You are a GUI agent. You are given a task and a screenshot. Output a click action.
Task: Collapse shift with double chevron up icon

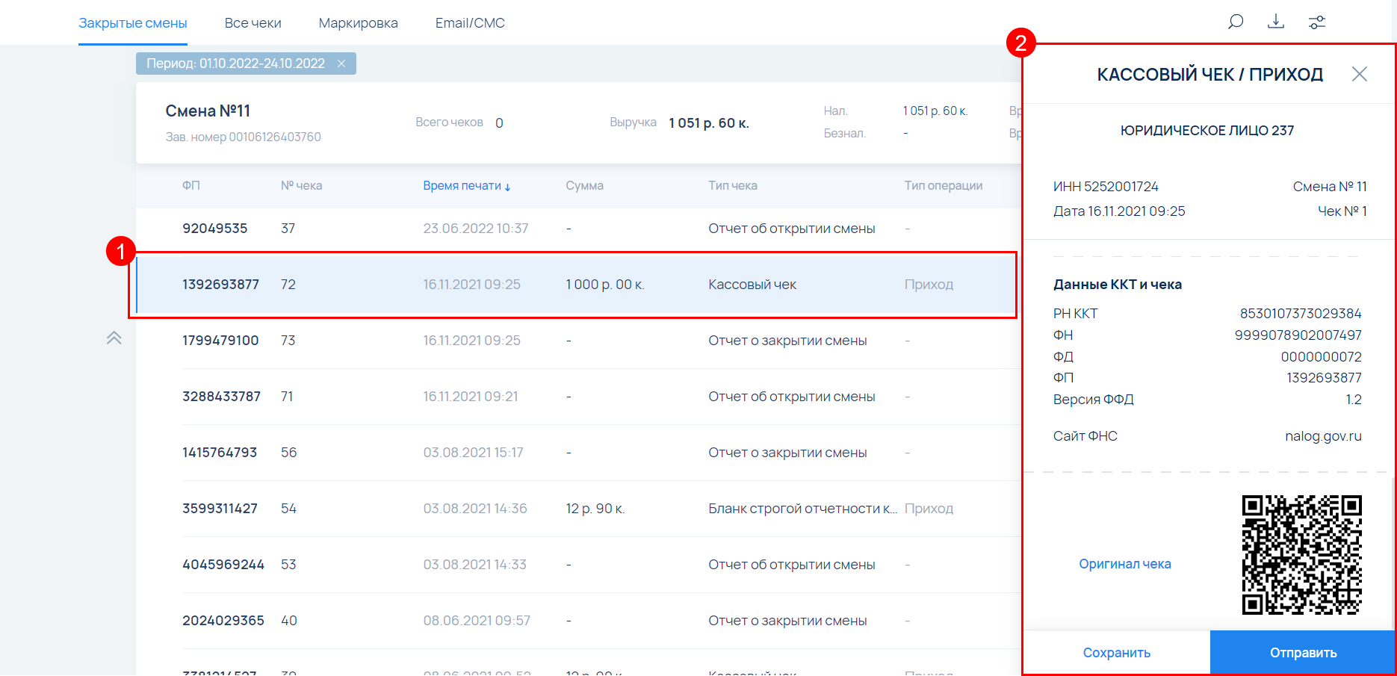(x=114, y=338)
